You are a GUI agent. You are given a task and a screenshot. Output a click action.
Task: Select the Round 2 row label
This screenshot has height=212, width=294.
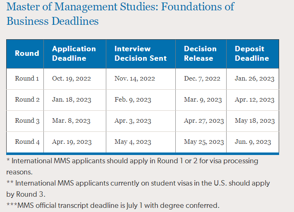coord(27,100)
